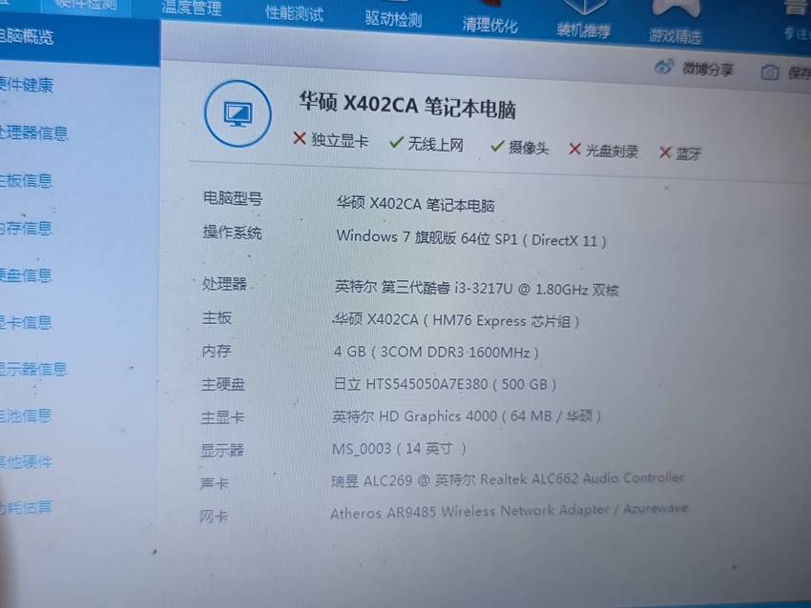Click the 操作系统 row label

pyautogui.click(x=232, y=233)
